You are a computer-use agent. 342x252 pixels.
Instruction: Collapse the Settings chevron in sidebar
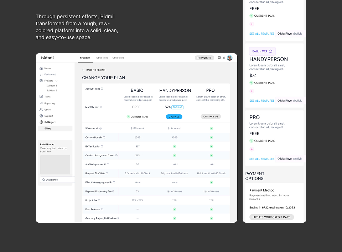55,122
